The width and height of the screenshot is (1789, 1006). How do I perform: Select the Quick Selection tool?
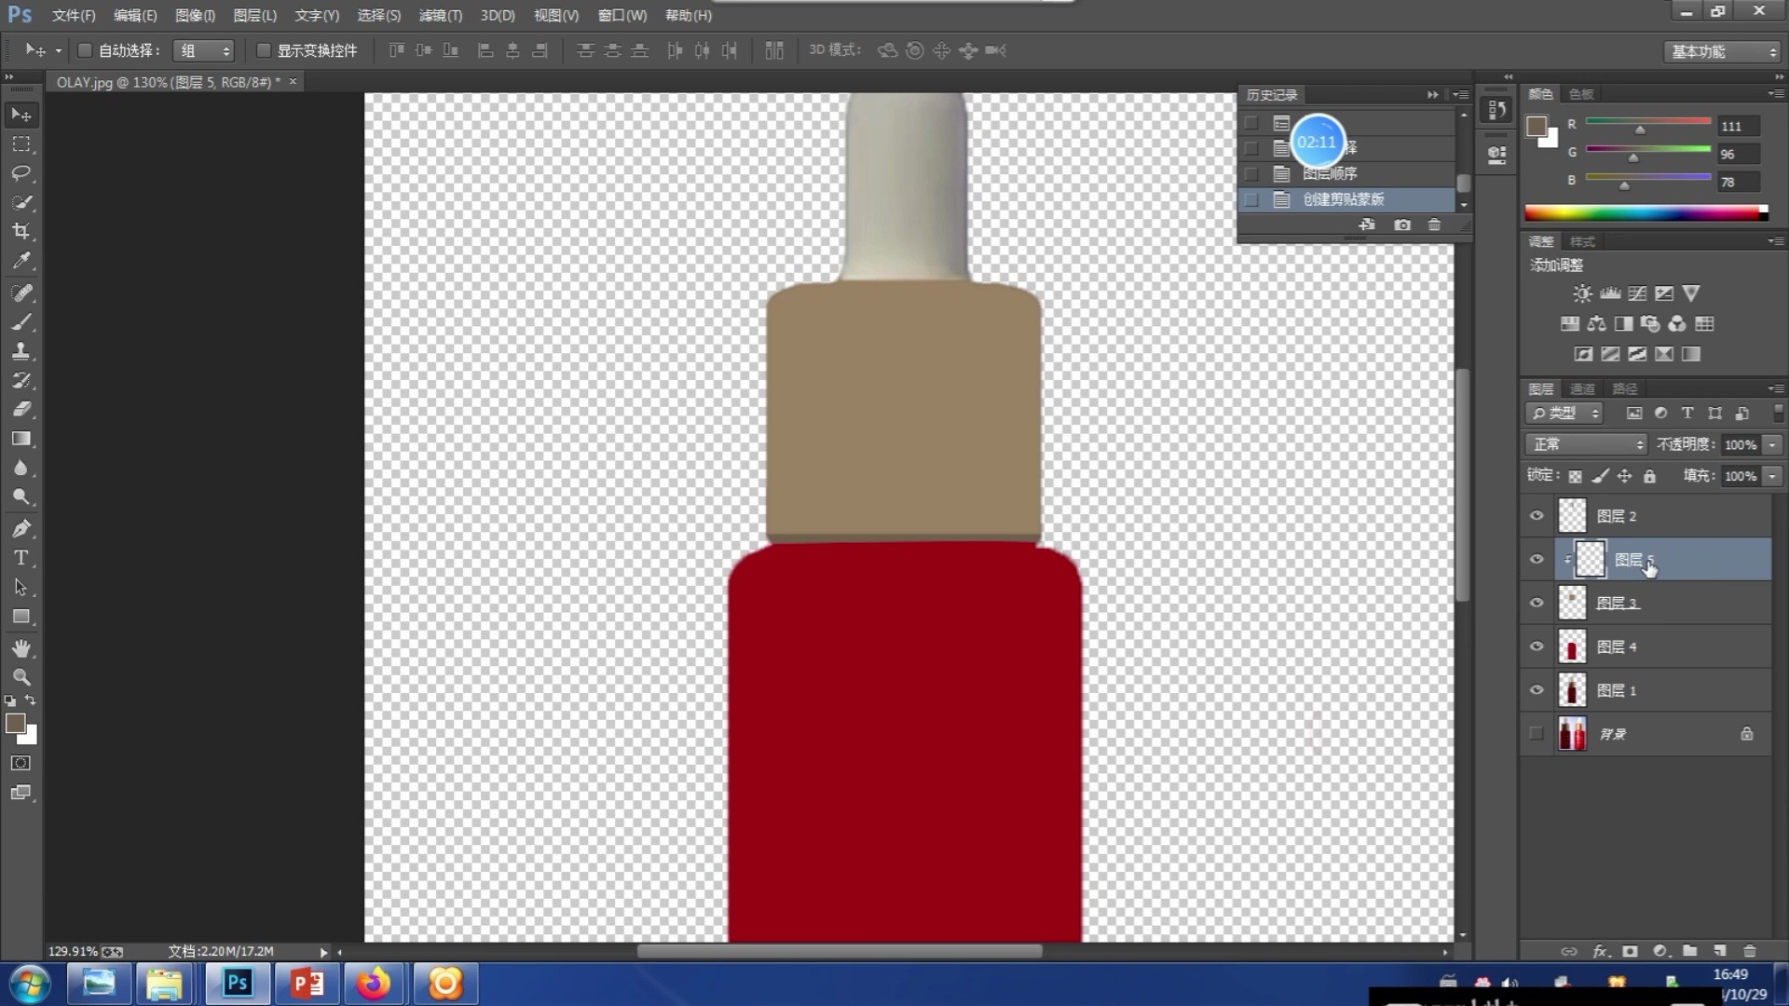click(21, 202)
